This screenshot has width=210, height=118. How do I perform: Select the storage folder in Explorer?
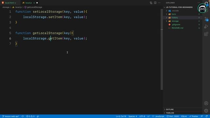pos(183,21)
